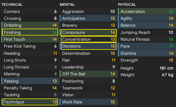The height and width of the screenshot is (107, 176).
Task: Click the Anticipation attribute row
Action: pyautogui.click(x=89, y=18)
